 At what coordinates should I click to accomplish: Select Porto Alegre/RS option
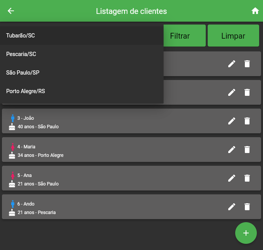point(82,91)
